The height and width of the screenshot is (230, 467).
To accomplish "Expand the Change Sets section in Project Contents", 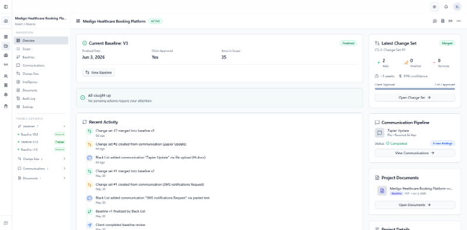I will coord(64,159).
